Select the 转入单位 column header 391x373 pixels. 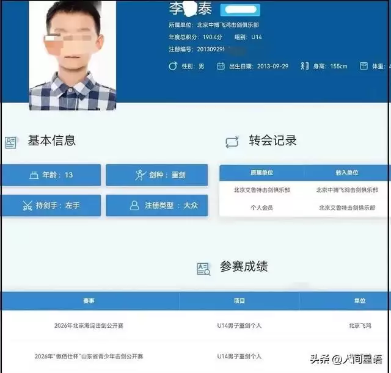[346, 173]
